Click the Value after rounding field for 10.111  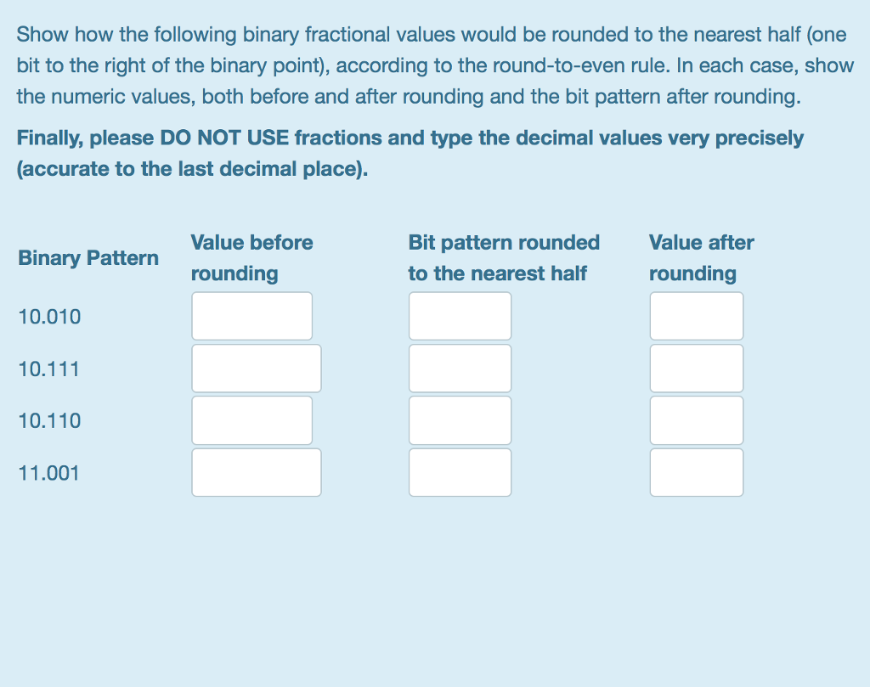696,368
